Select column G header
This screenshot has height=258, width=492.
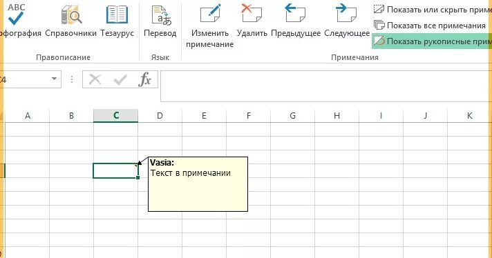293,116
